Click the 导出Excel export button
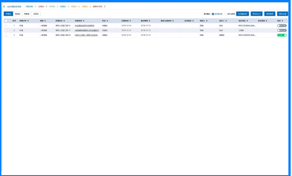Viewport: 292px width, 176px height. coord(257,14)
